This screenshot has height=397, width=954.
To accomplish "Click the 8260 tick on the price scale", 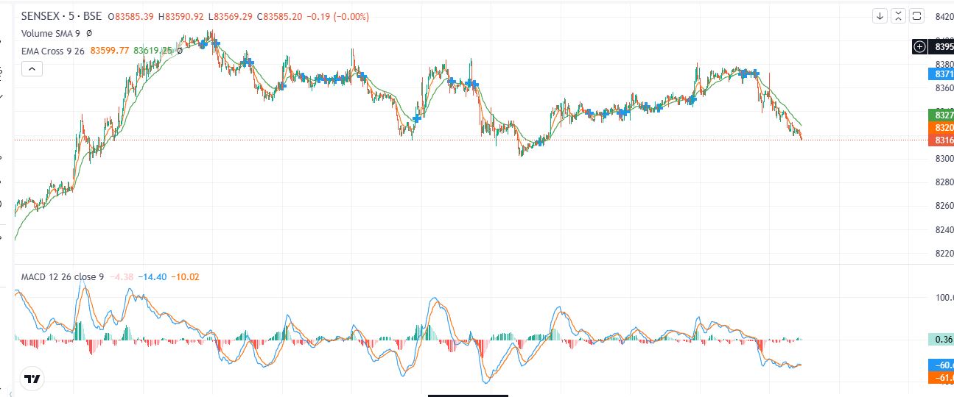I will tap(944, 207).
